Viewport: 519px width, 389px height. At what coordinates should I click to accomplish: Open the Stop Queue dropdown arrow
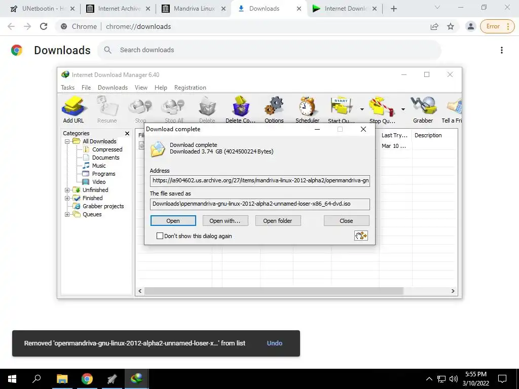[x=403, y=109]
